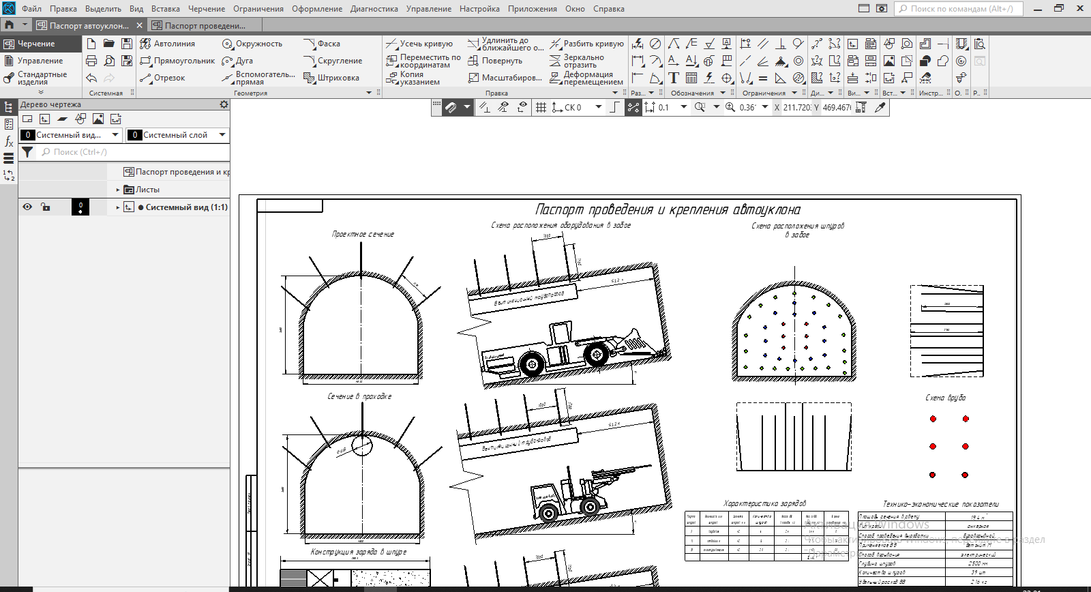Toggle the lock on Системный вид
Image resolution: width=1091 pixels, height=592 pixels.
[x=46, y=207]
